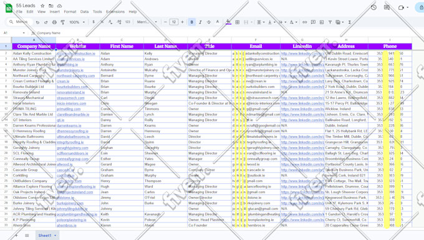Open the integrityroofing.ie website link
Viewport: 424px width, 240px height.
pos(70,142)
